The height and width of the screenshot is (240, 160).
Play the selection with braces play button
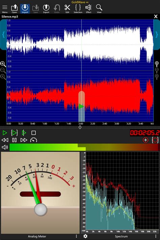coord(15,133)
